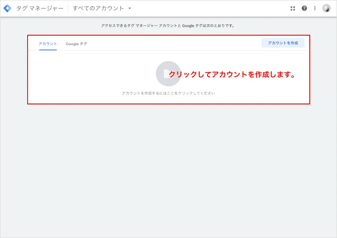The width and height of the screenshot is (337, 238).
Task: Click the gray building account placeholder icon
Action: tap(168, 74)
